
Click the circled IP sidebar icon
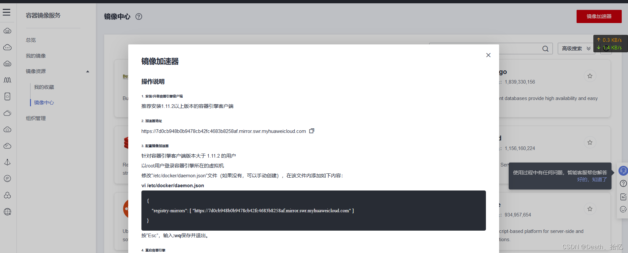point(7,179)
